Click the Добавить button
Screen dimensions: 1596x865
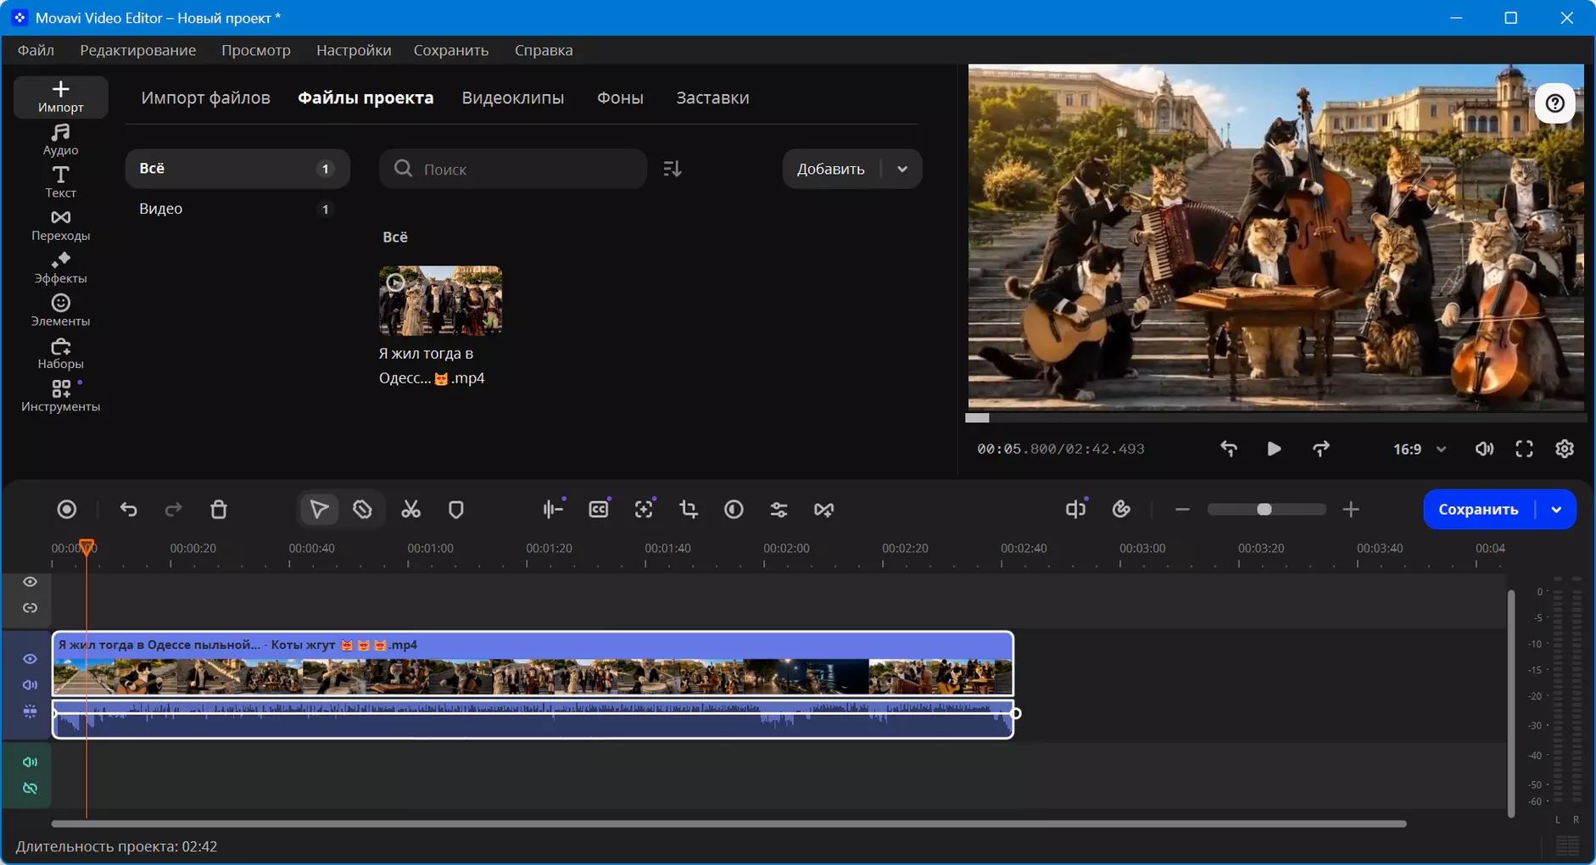tap(831, 169)
